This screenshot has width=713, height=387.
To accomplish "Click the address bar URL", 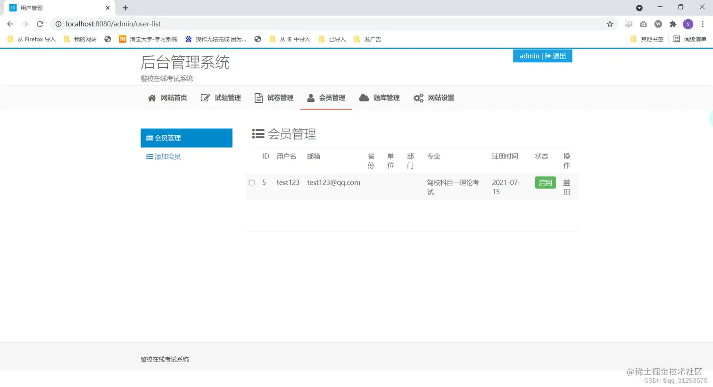I will [113, 24].
